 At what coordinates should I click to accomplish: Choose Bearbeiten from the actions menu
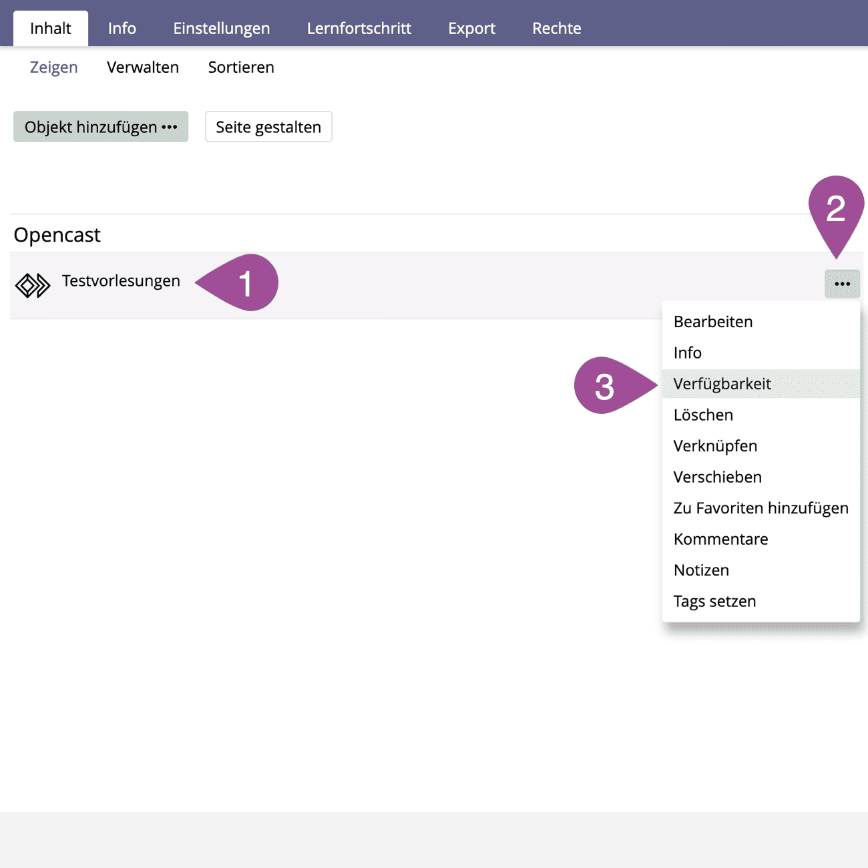point(713,322)
